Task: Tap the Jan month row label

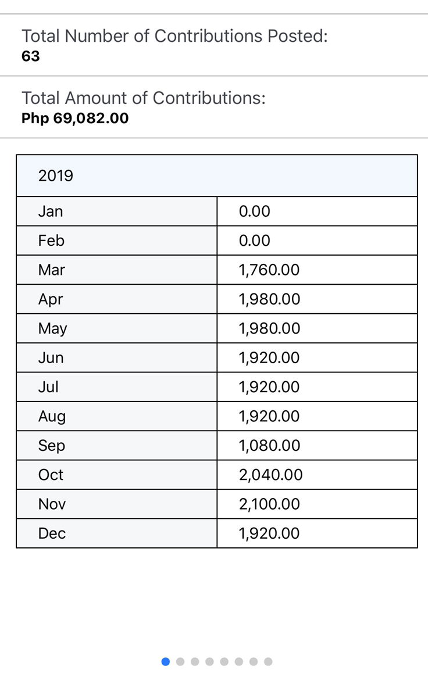Action: tap(51, 211)
